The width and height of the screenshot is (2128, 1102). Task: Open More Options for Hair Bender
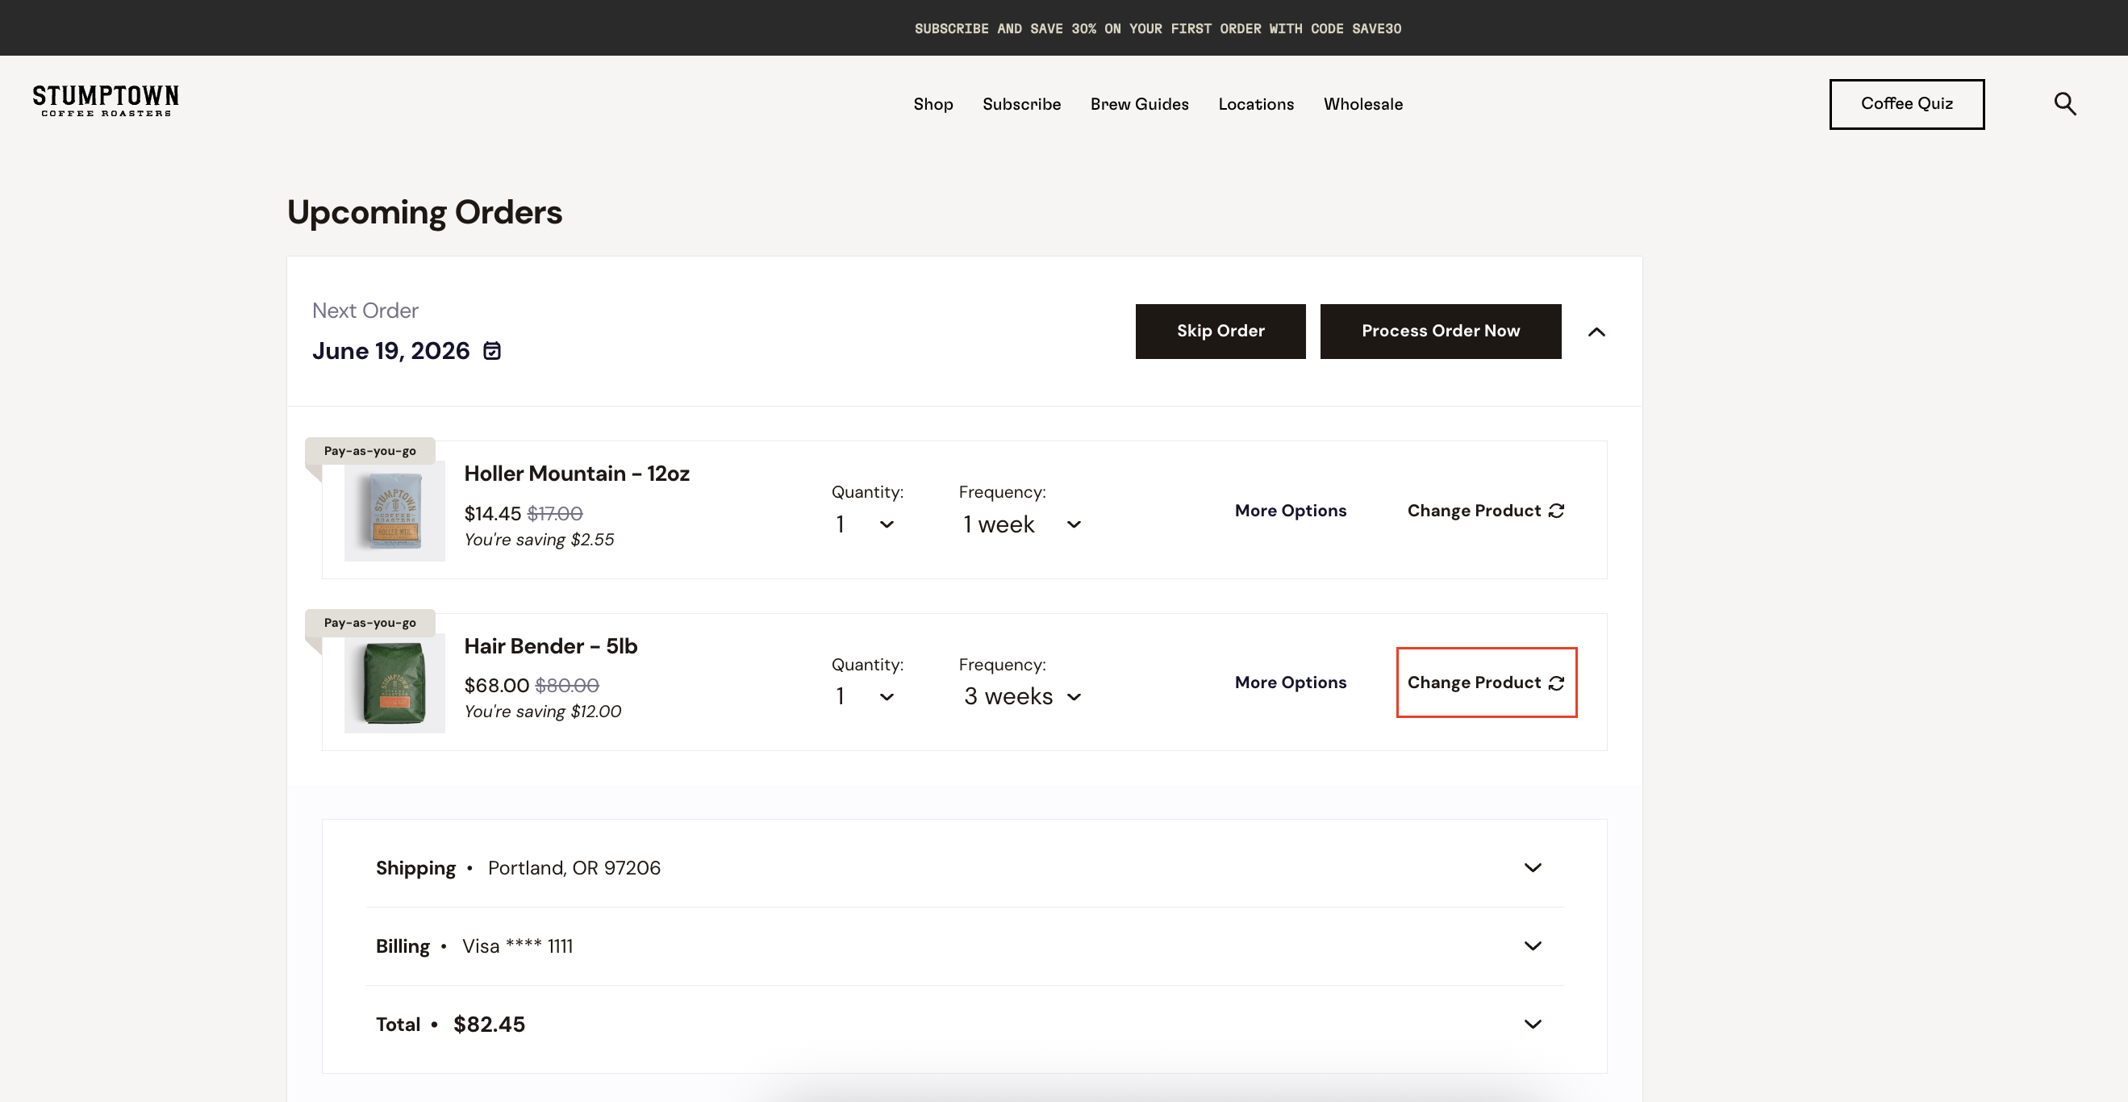point(1291,682)
